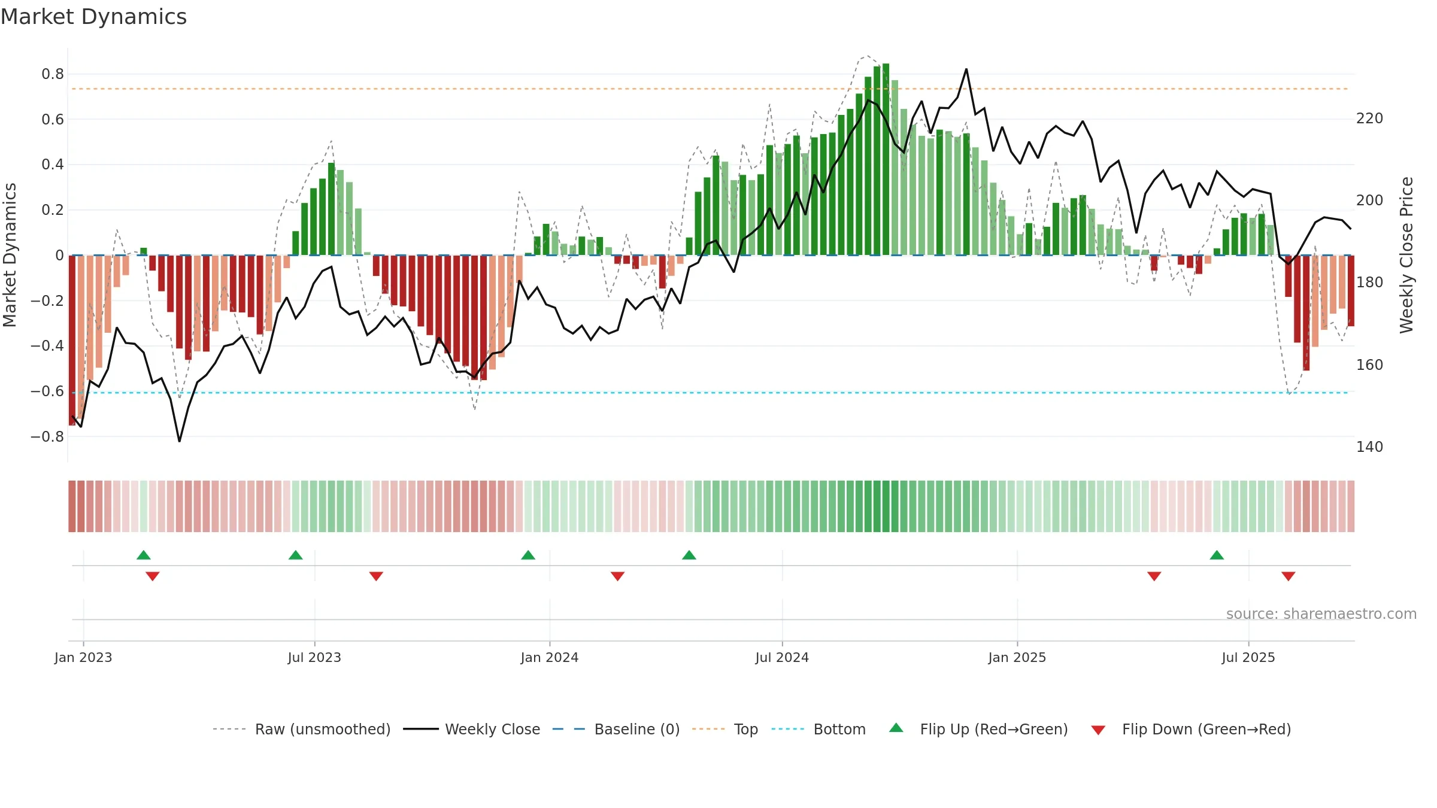This screenshot has height=808, width=1437.
Task: Click the source: sharemaestro.com text
Action: (x=1321, y=613)
